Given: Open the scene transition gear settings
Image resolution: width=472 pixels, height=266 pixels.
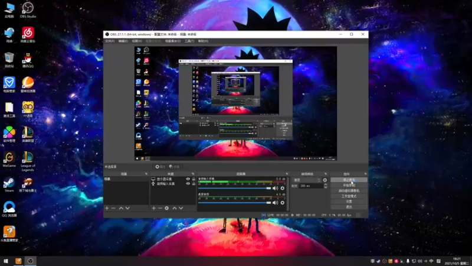Looking at the screenshot, I should click(325, 180).
